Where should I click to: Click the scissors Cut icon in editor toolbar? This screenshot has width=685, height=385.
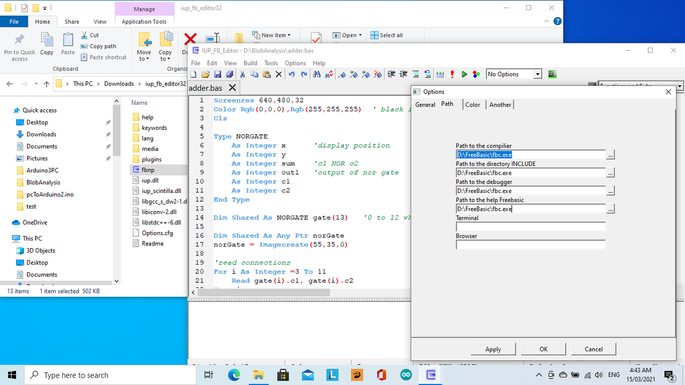[242, 74]
